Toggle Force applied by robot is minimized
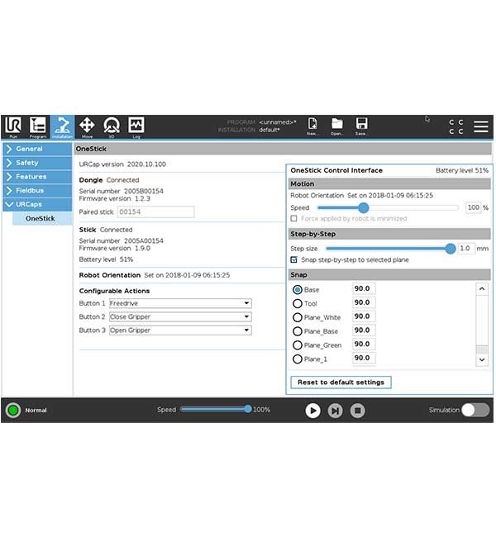 tap(293, 218)
